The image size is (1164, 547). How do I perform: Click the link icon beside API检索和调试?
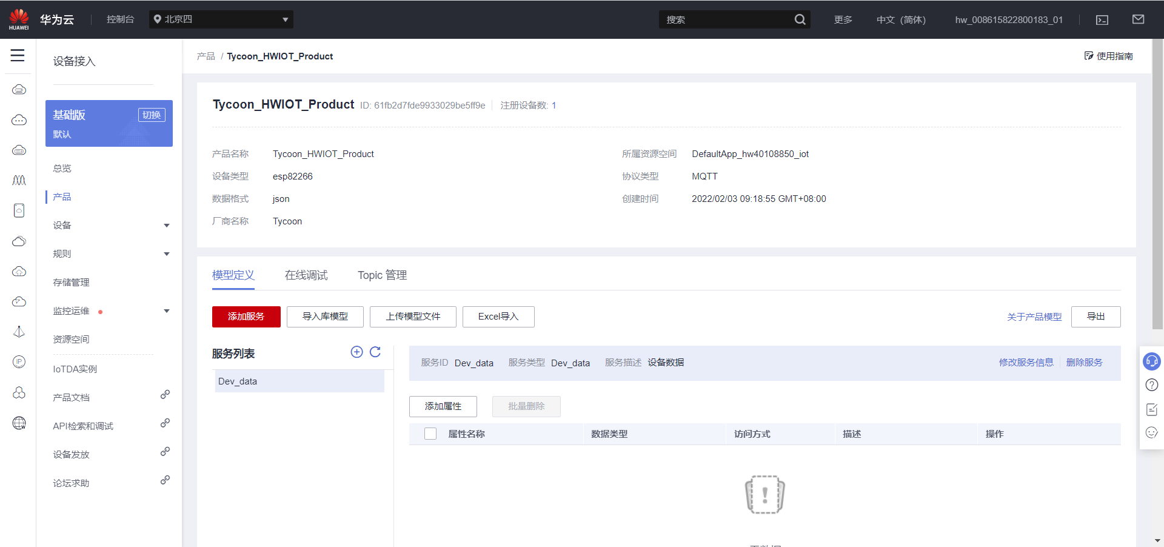click(x=165, y=423)
